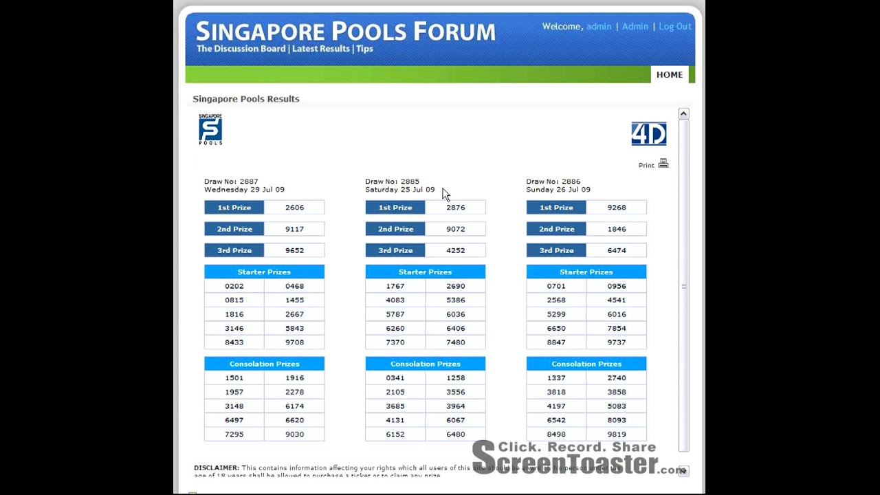Click Consolation Prizes header for draw 2886
The height and width of the screenshot is (495, 880).
[x=586, y=364]
